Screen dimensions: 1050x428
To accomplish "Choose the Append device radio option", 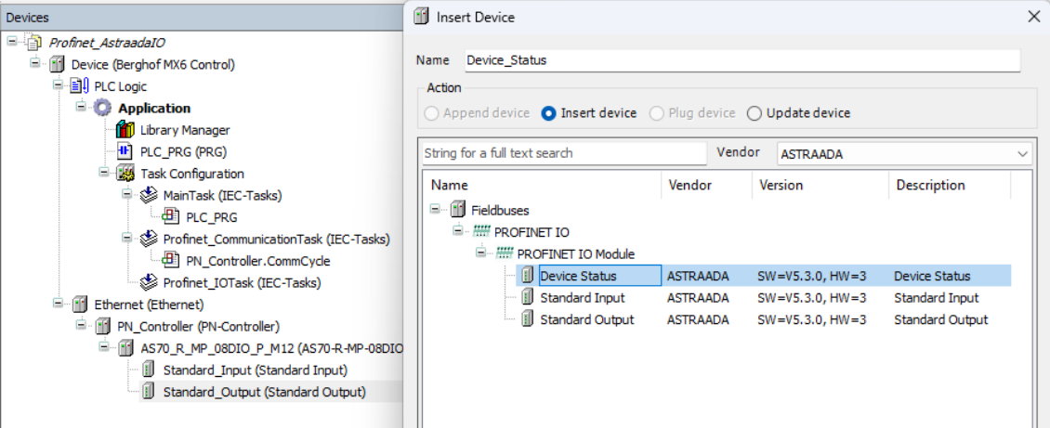I will [432, 113].
